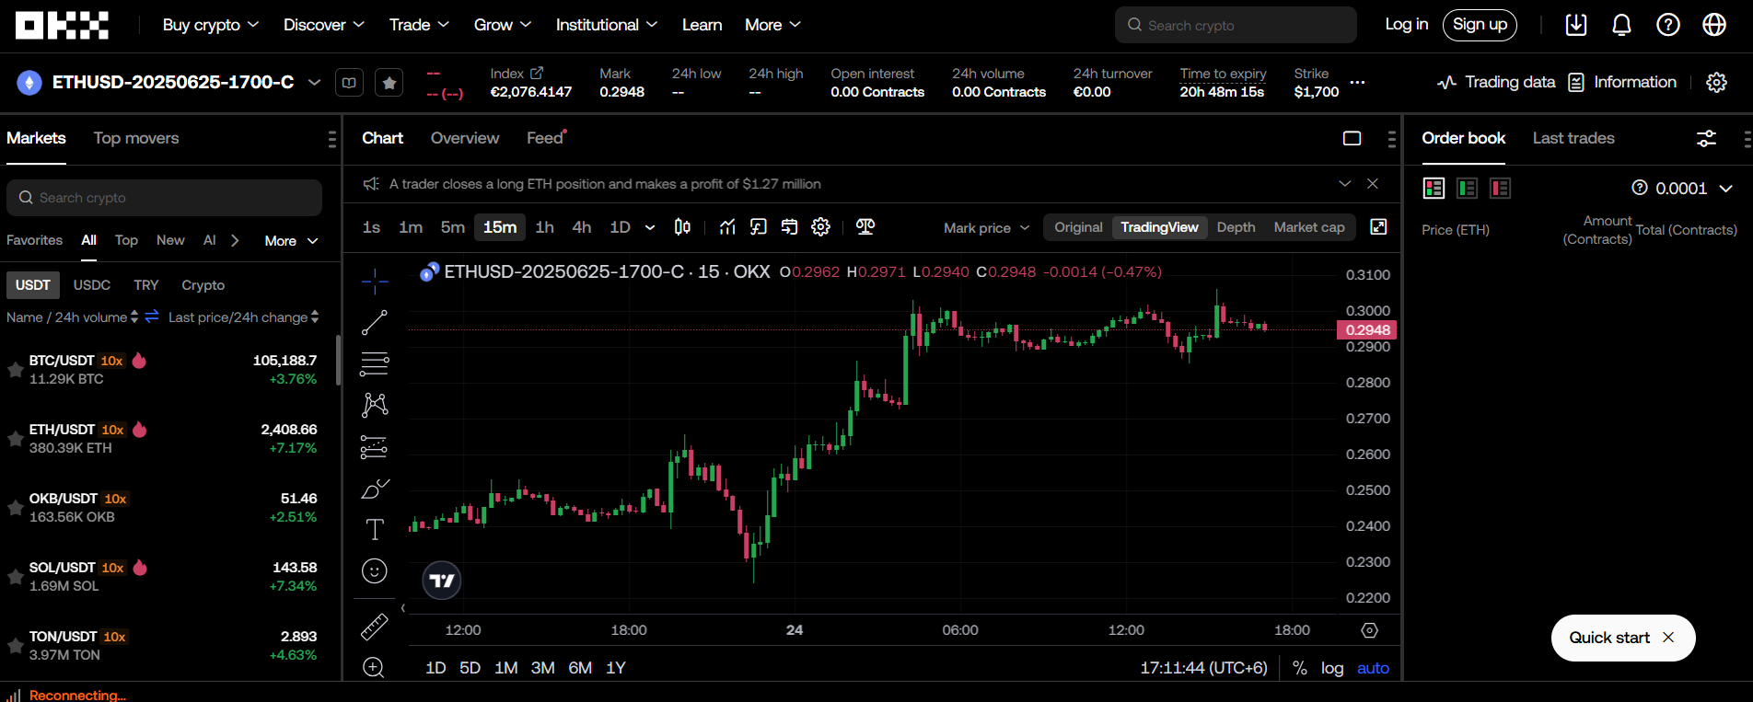Open the chart indicators menu
The height and width of the screenshot is (702, 1753).
pos(727,227)
